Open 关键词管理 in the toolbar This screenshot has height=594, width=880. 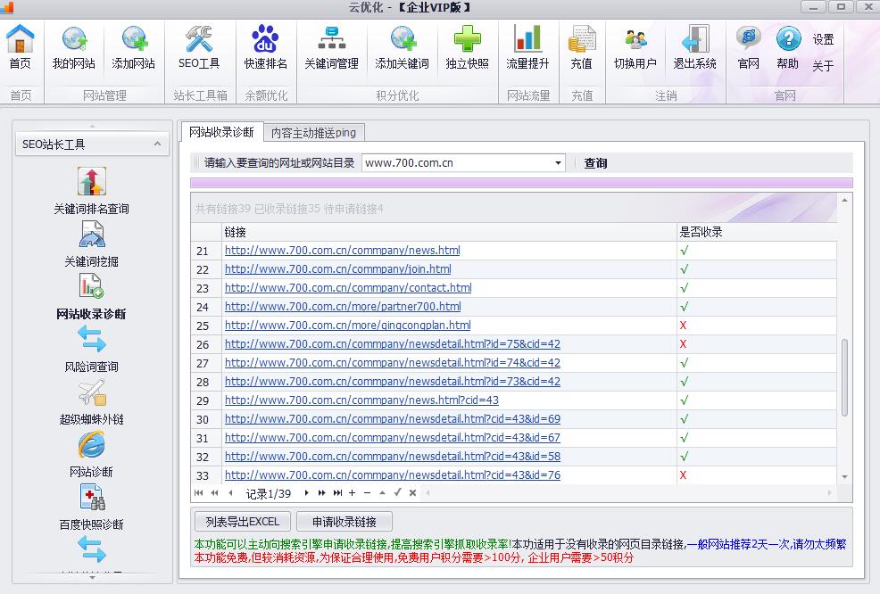pos(331,47)
